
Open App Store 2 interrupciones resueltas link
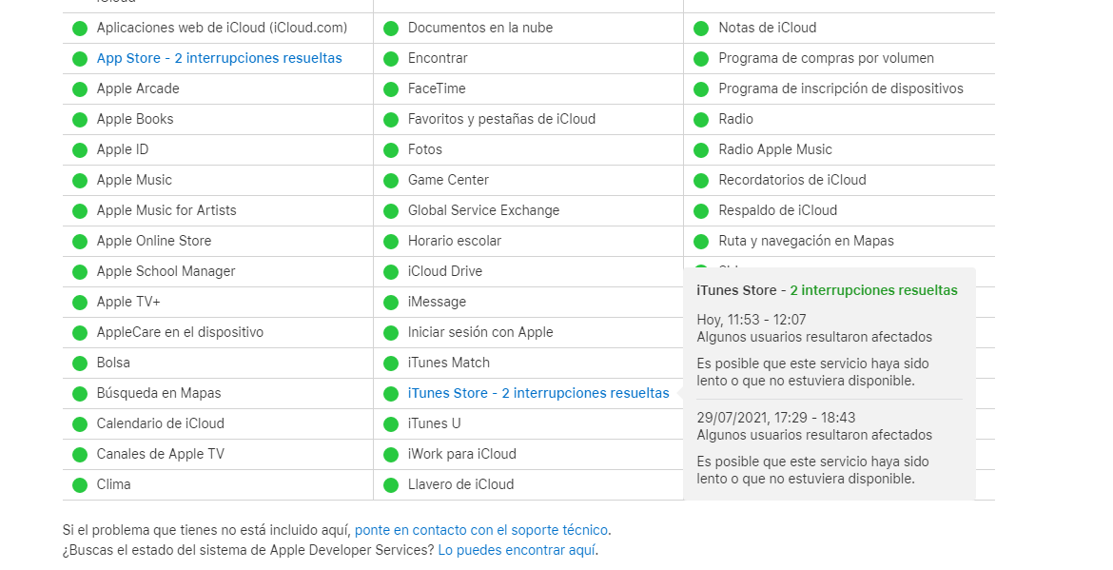219,58
